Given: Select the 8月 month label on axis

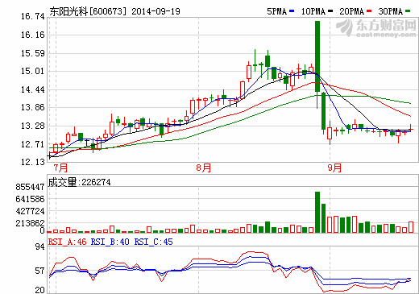Looking at the screenshot, I should [204, 168].
